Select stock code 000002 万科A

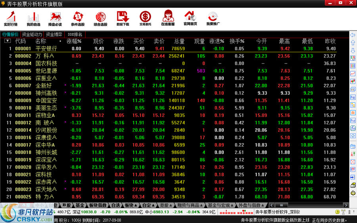(x=23, y=56)
